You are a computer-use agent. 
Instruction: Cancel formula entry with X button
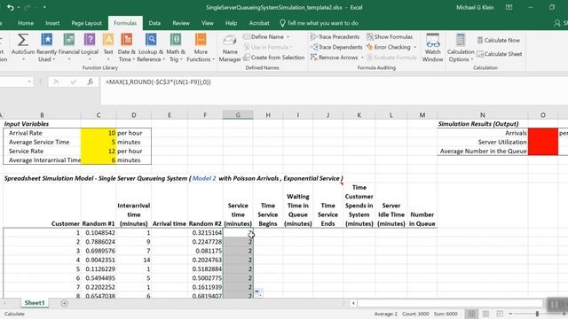tap(56, 82)
